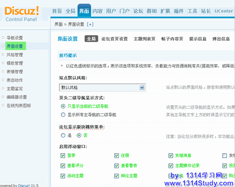Select 显示所有主导航的二级导航 radio option

[63, 115]
